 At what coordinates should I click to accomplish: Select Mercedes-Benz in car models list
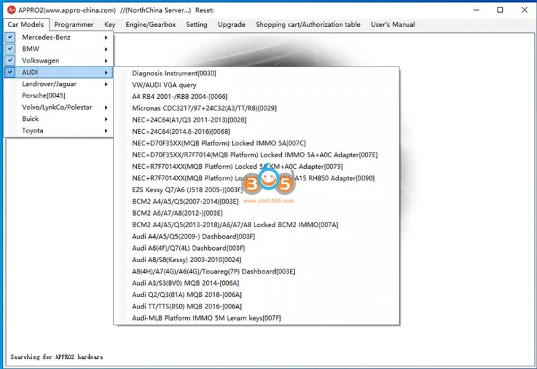coord(58,37)
